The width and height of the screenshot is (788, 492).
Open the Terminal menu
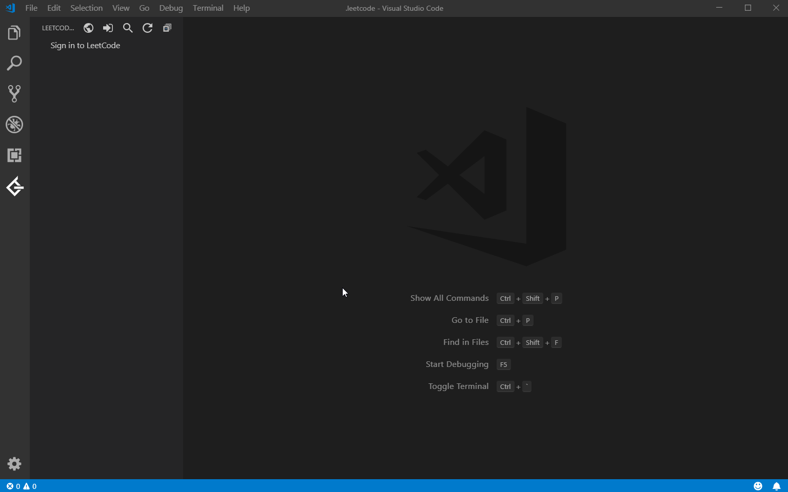point(208,8)
